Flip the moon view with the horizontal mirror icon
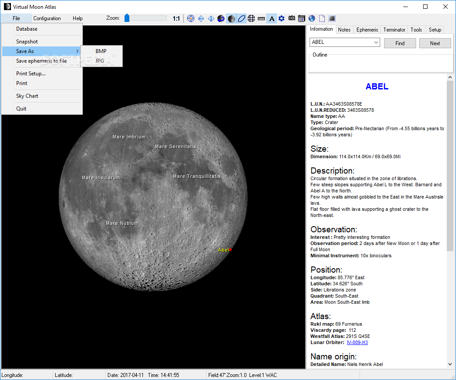 coord(211,18)
